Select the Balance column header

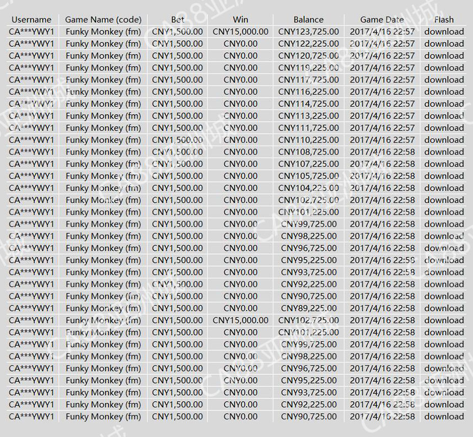click(308, 20)
